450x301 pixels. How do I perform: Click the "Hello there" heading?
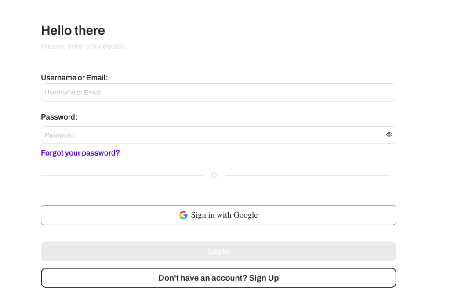(x=73, y=30)
